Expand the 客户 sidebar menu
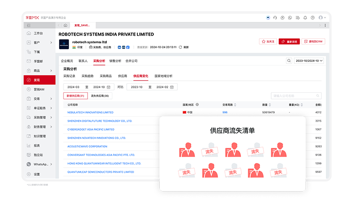 coord(39,43)
